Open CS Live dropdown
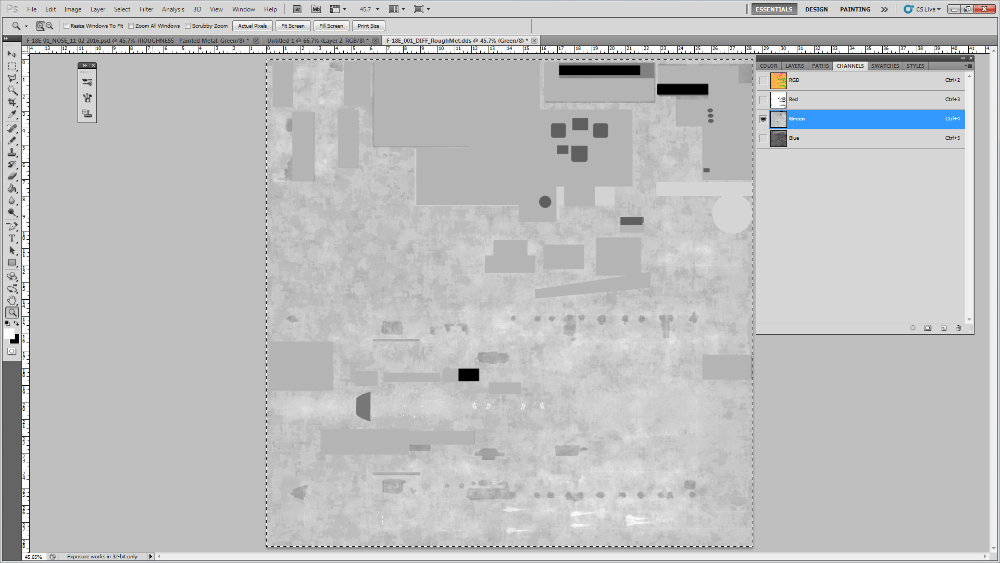This screenshot has width=1000, height=563. point(923,9)
